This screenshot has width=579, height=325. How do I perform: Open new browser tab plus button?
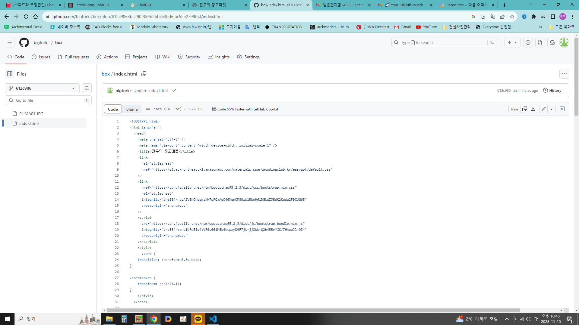click(x=505, y=5)
